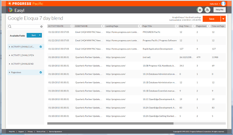Viewport: 233px width, 135px height.
Task: Open the document round icon
Action: (x=208, y=10)
